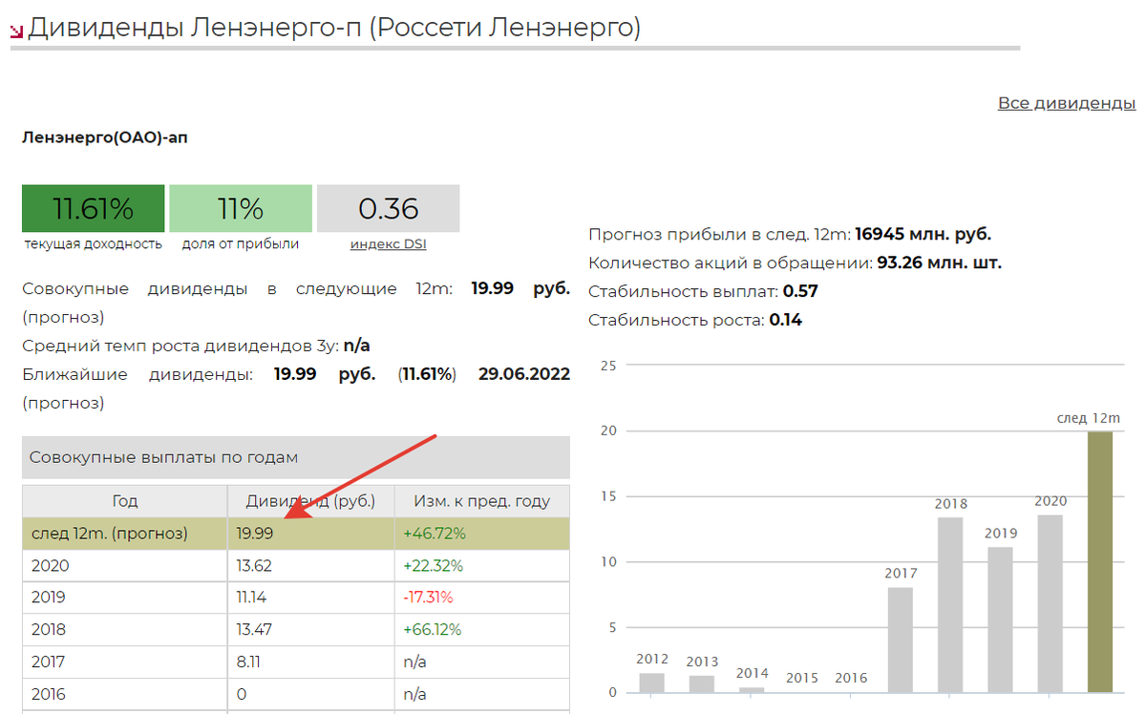Click the 13.47 dividend value
The width and height of the screenshot is (1146, 714).
point(253,629)
